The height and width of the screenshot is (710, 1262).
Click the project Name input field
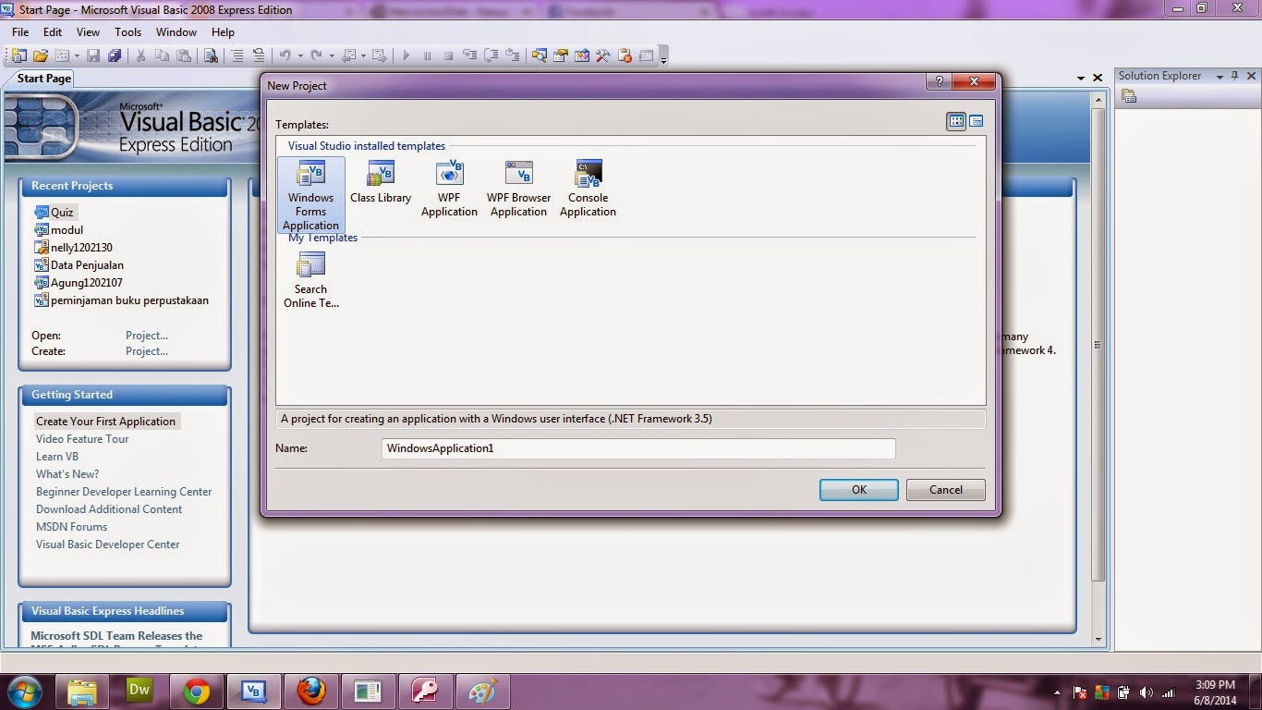[x=638, y=448]
